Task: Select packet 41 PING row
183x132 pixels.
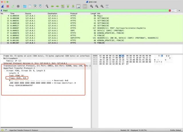Action: click(x=91, y=36)
